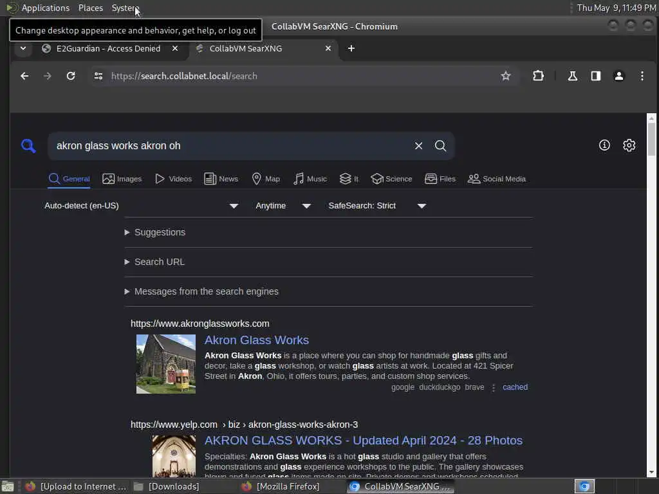659x494 pixels.
Task: Go back using the browser back arrow
Action: point(24,76)
